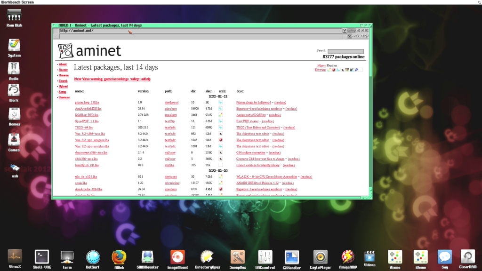Launch iGame from the dock
Image resolution: width=482 pixels, height=271 pixels.
pyautogui.click(x=395, y=260)
